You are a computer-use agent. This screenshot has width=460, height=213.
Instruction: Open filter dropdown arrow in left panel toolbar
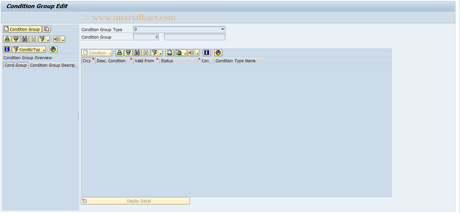[x=48, y=39]
